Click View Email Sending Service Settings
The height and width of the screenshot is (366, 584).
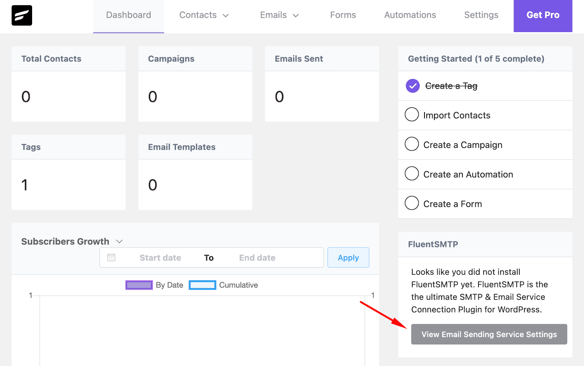[x=489, y=334]
